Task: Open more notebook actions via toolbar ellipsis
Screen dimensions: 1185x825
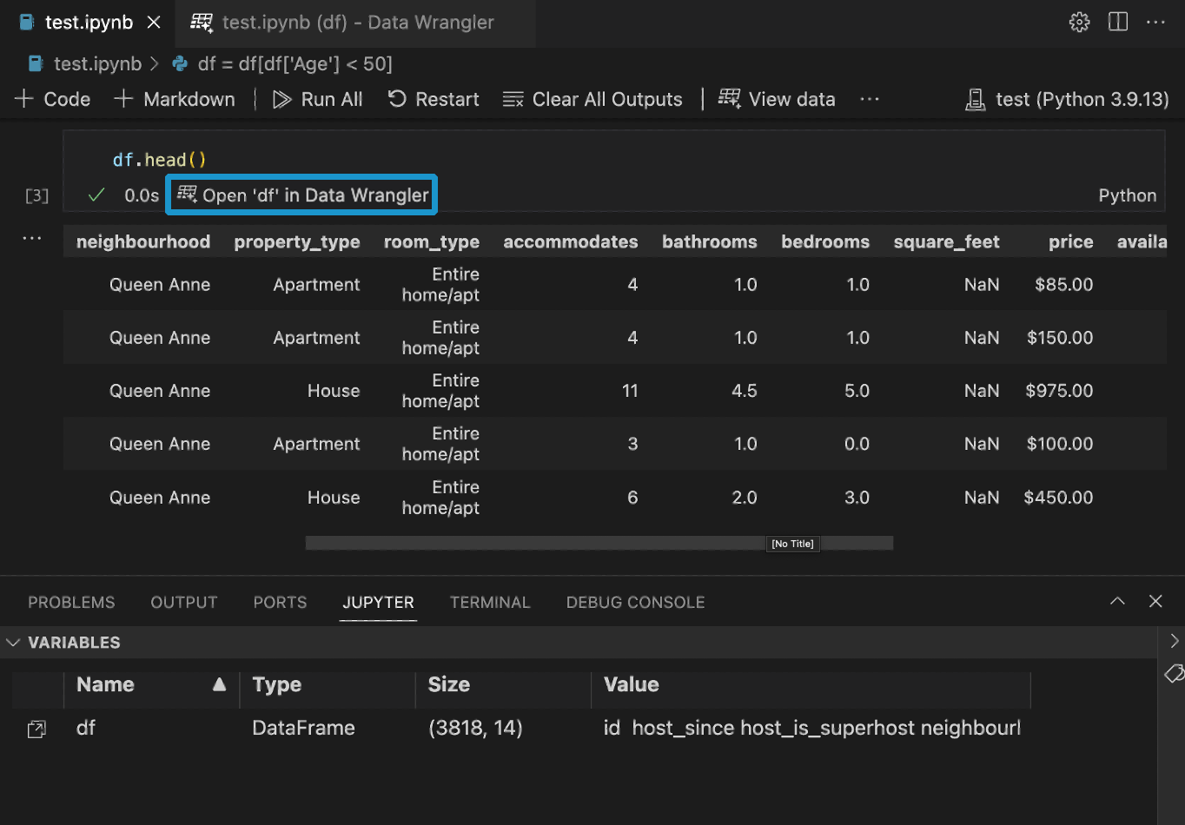Action: [869, 99]
